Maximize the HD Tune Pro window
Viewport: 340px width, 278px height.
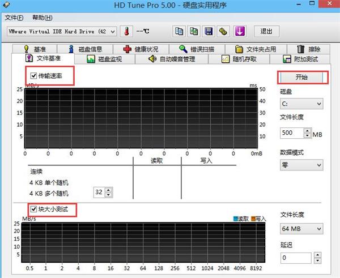coord(312,3)
